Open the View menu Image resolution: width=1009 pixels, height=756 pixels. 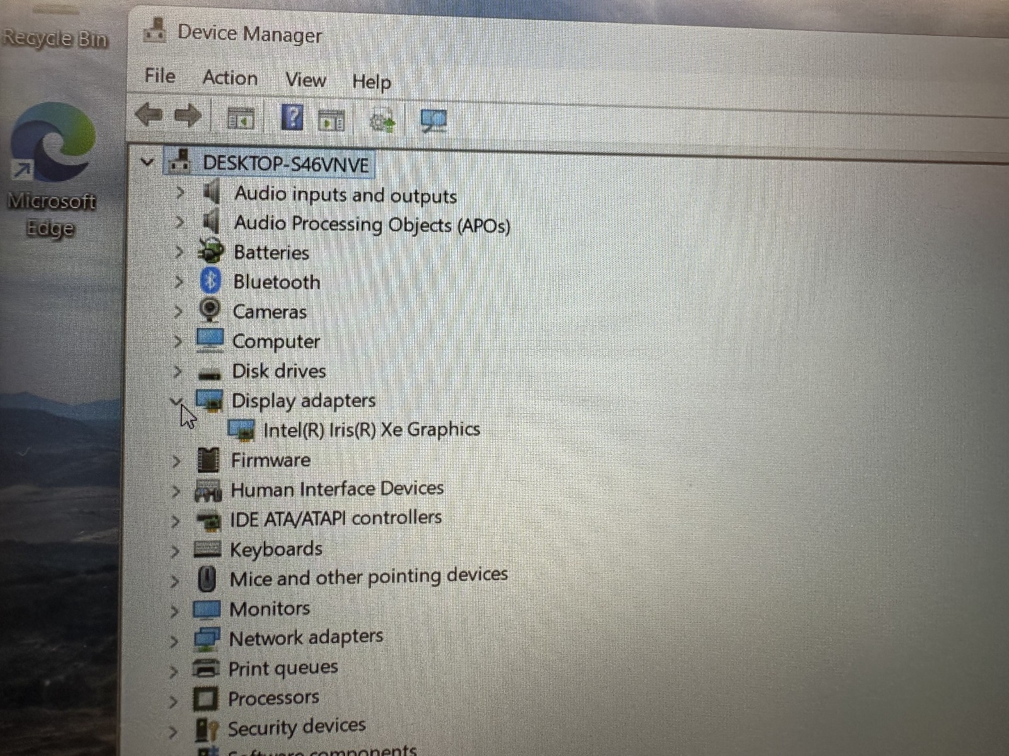pos(306,80)
